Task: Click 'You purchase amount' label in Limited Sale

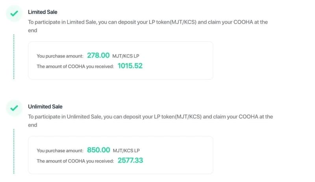Action: pyautogui.click(x=60, y=56)
